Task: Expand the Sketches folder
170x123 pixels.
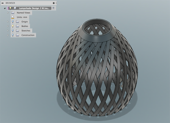Action: point(8,31)
